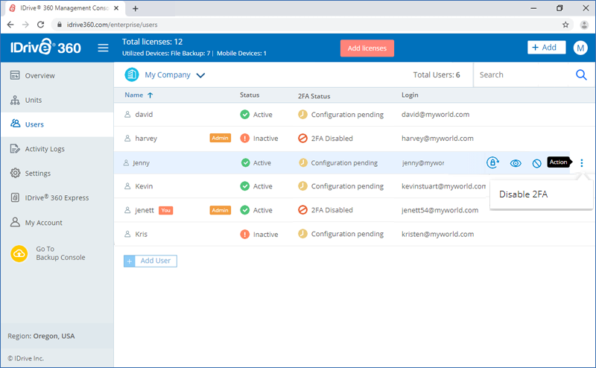Bookmark the page with the star icon
Screen dimensions: 596x368
pos(565,25)
